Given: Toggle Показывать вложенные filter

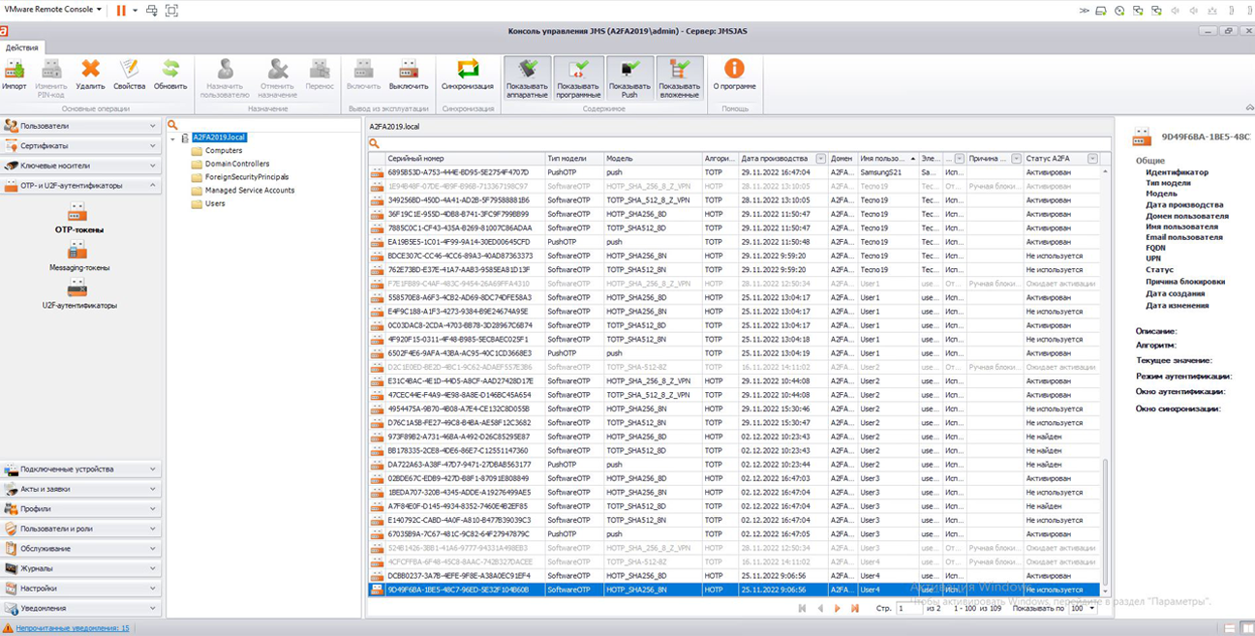Looking at the screenshot, I should click(x=680, y=78).
